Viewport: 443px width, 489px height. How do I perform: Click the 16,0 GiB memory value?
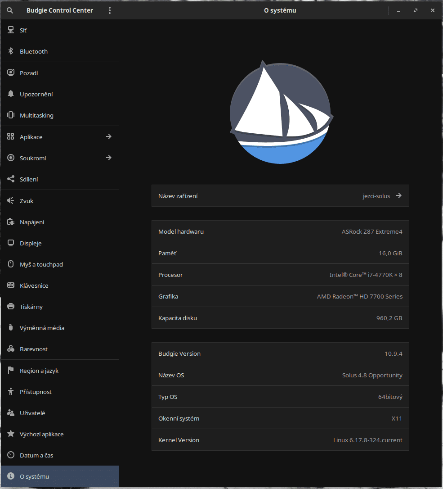(x=390, y=253)
